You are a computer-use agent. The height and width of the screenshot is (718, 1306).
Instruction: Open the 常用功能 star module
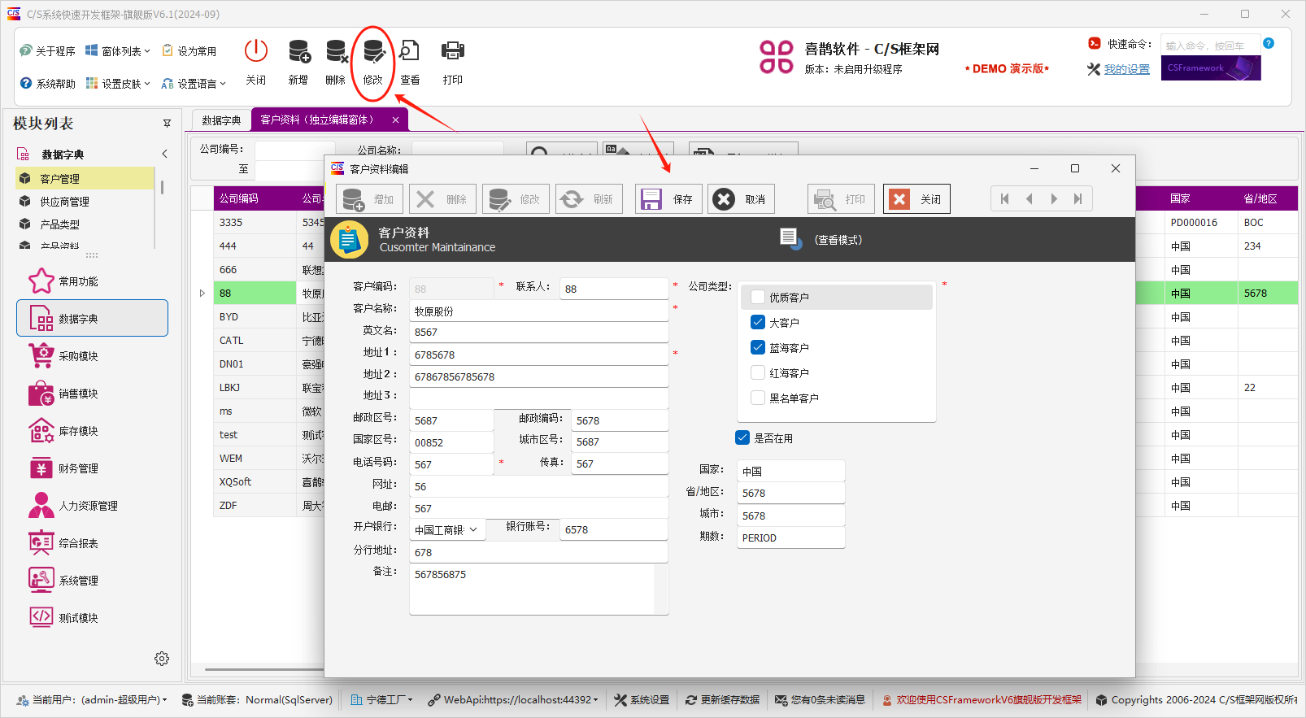(92, 281)
